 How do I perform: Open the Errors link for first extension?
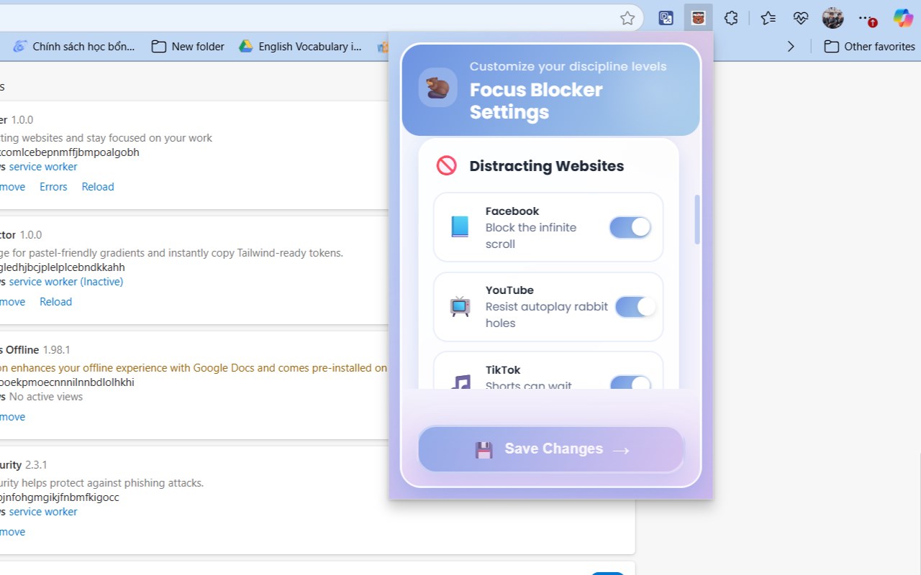(x=53, y=187)
